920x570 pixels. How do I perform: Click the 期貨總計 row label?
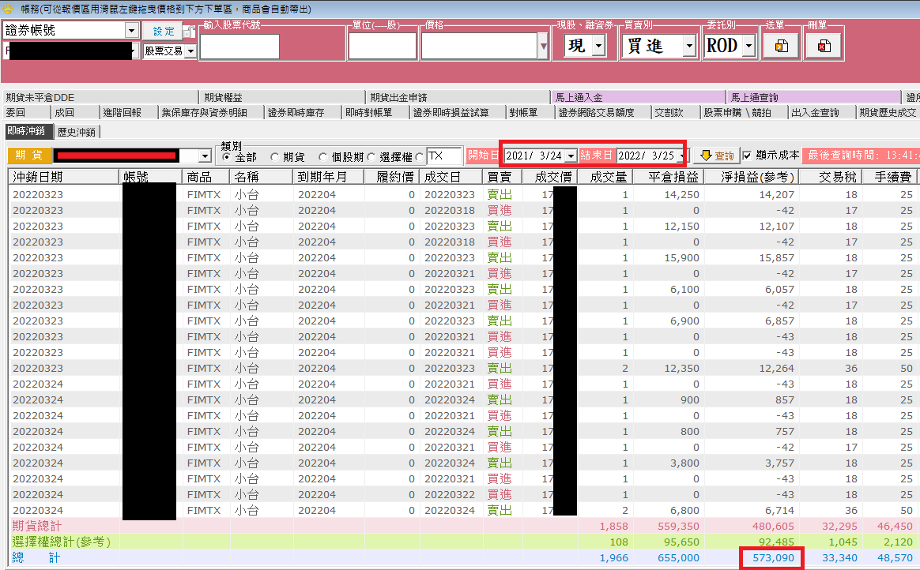coord(36,526)
